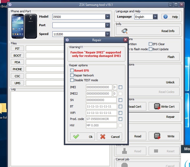Click the Unlock button
The image size is (190, 167).
coord(154,82)
